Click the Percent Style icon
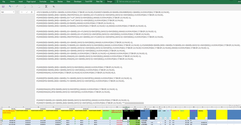The width and height of the screenshot is (241, 125). click(53, 6)
